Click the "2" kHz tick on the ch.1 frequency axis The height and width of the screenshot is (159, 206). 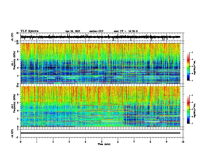(x=18, y=76)
